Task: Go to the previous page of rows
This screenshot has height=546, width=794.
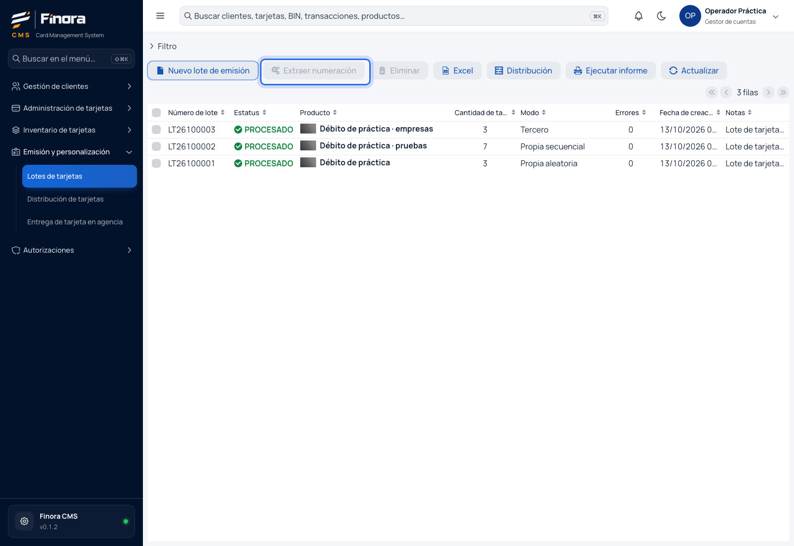Action: [726, 92]
